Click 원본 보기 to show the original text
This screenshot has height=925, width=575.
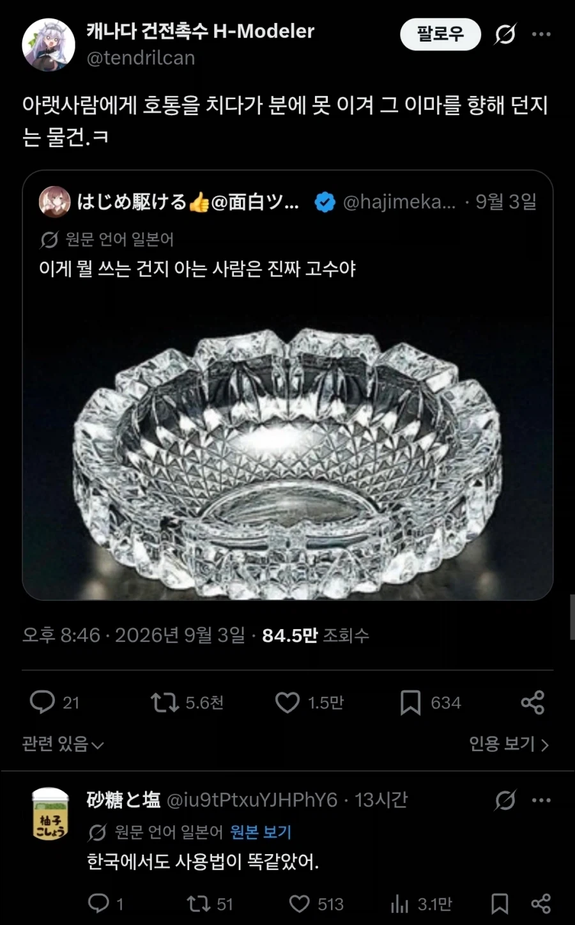[x=261, y=832]
